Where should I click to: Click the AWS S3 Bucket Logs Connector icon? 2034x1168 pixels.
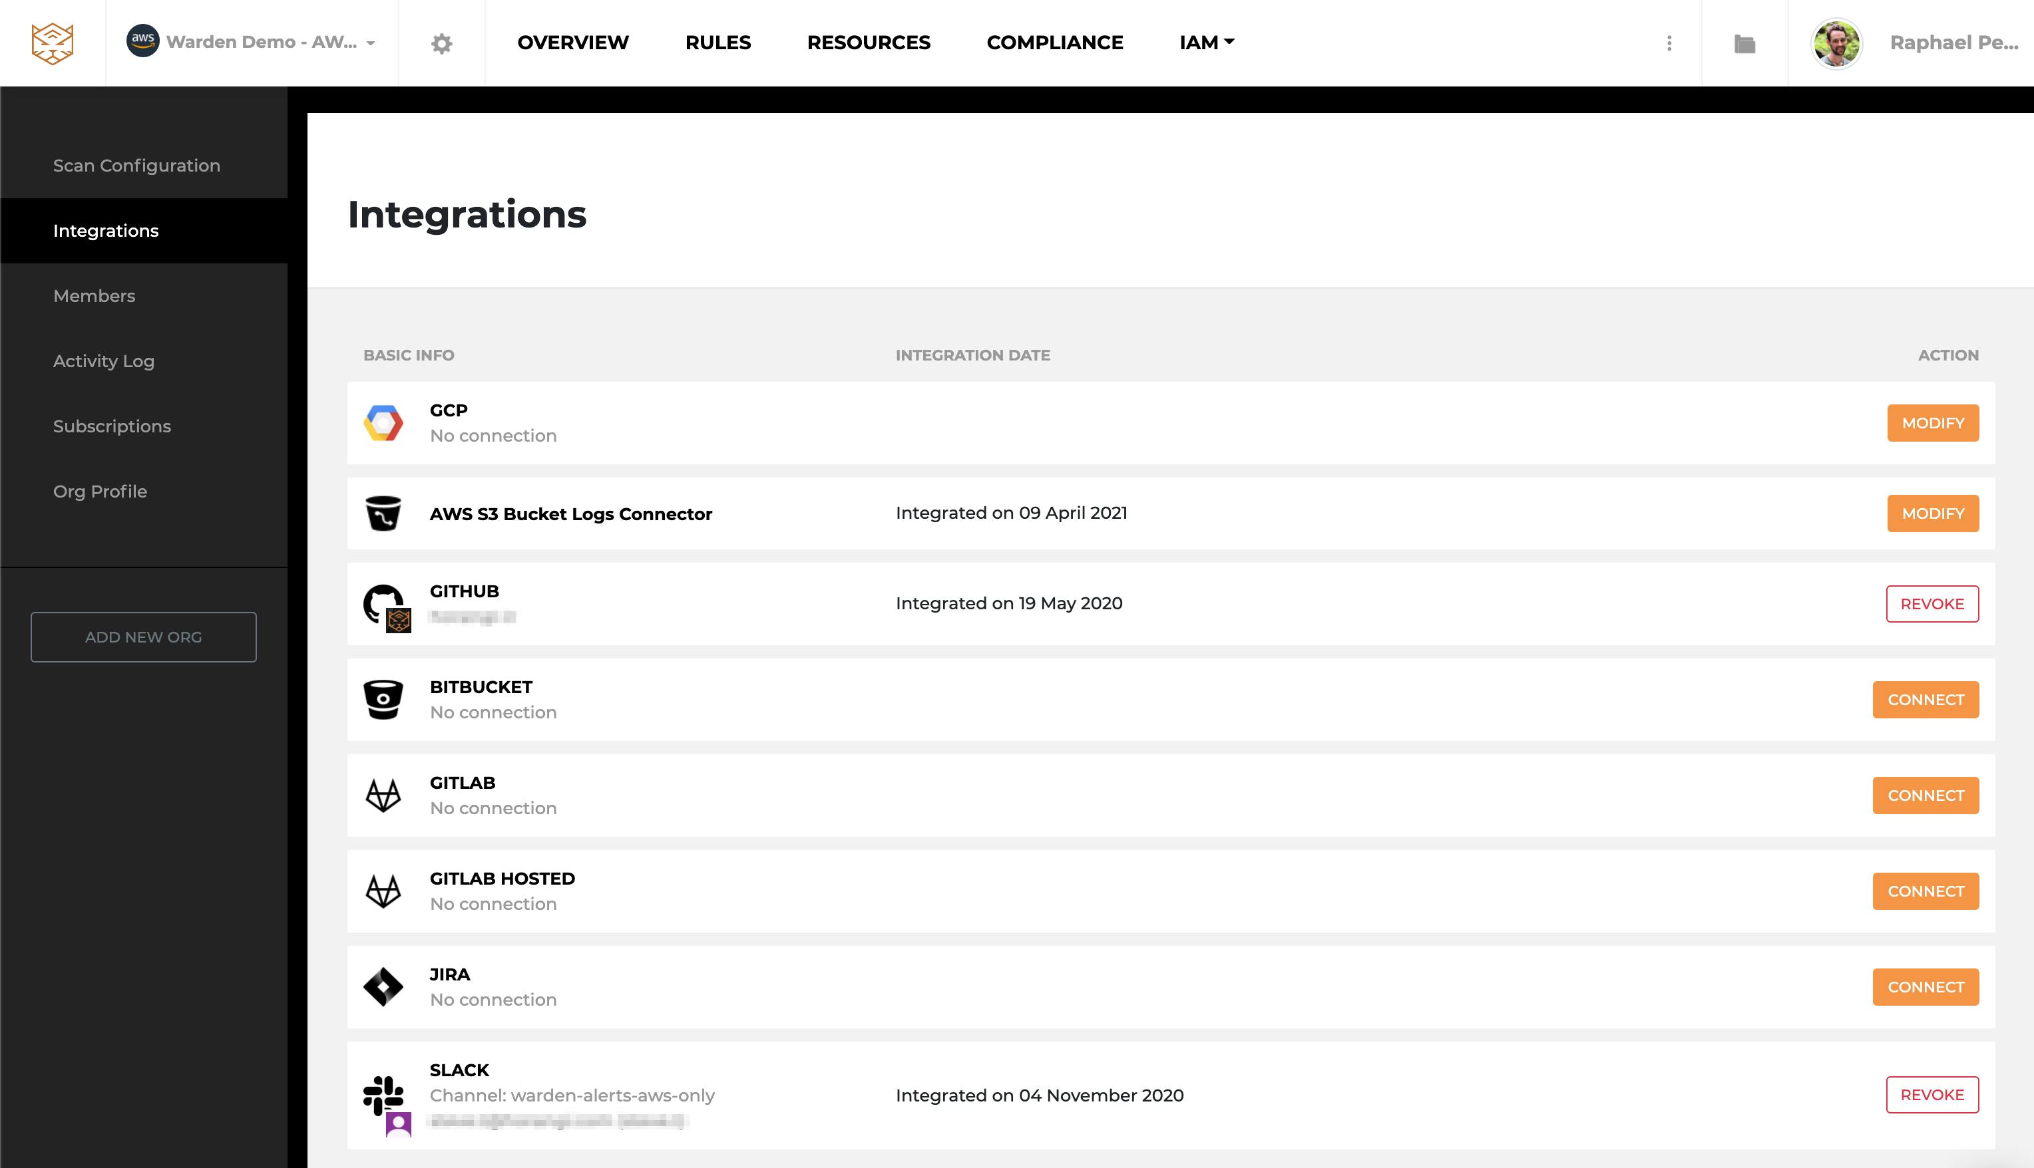pyautogui.click(x=384, y=513)
